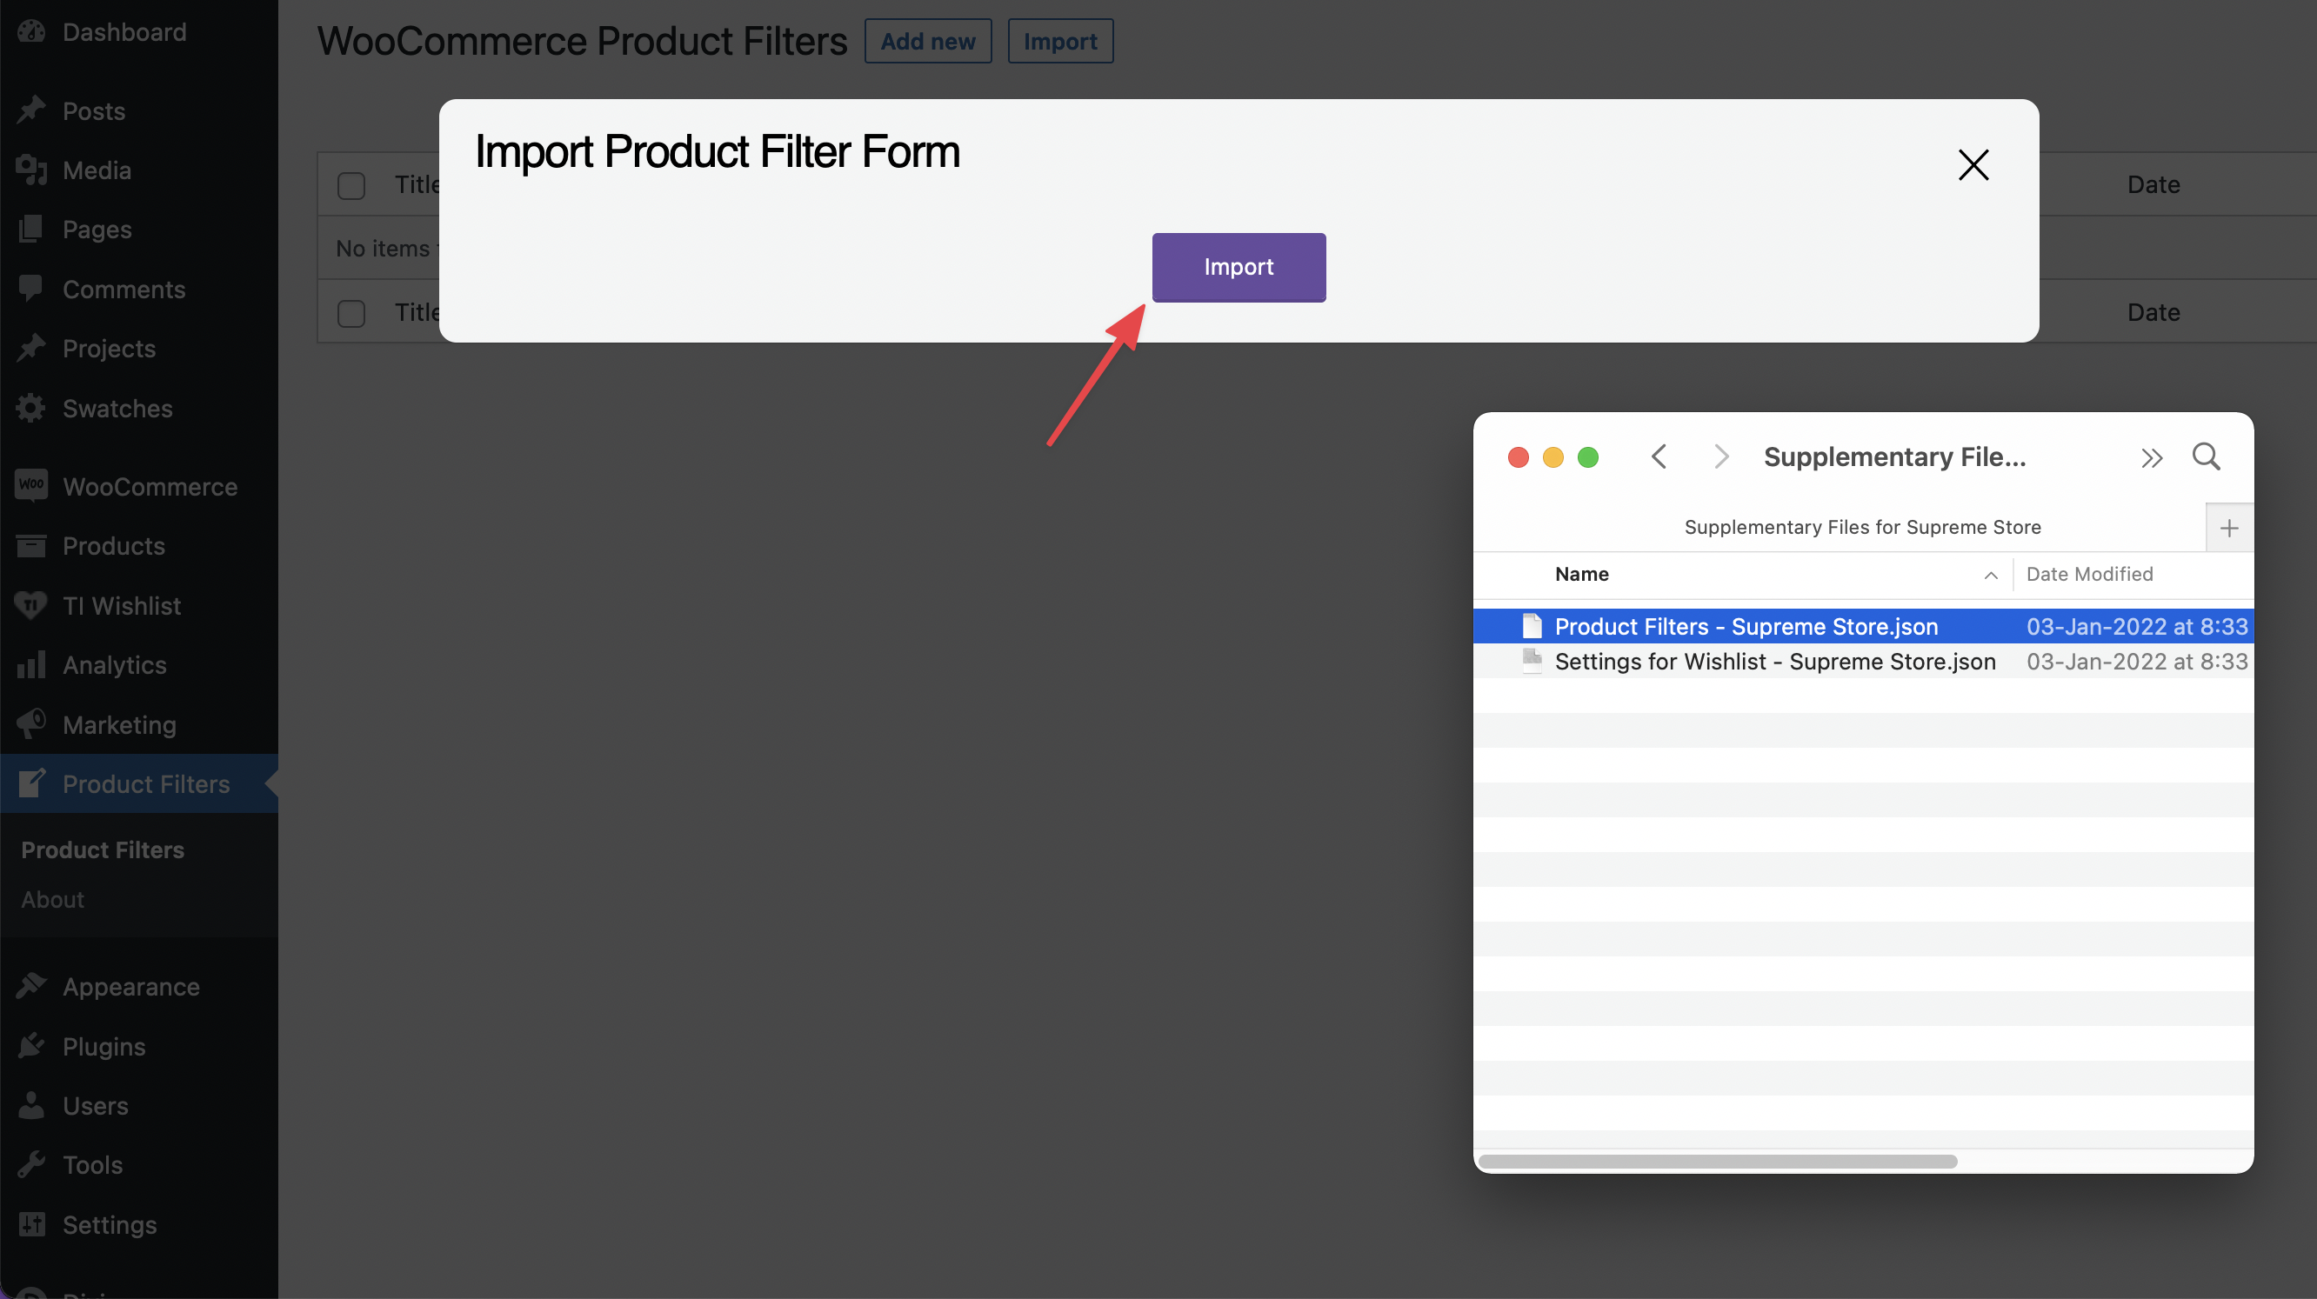Close the Import Product Filter Form dialog
The width and height of the screenshot is (2317, 1299).
(x=1973, y=164)
